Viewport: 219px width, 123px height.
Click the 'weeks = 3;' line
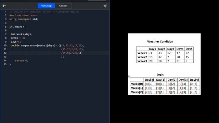point(18,38)
